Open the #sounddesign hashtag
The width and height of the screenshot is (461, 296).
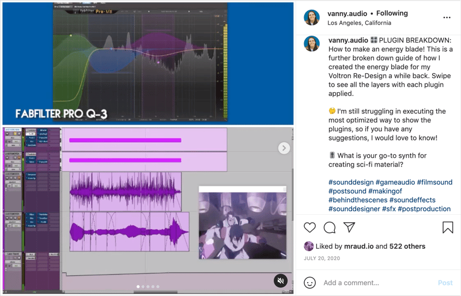click(351, 182)
